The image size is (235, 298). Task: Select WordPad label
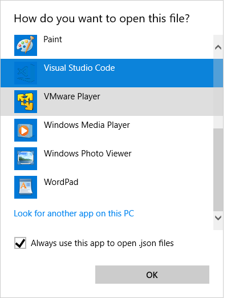tap(61, 182)
